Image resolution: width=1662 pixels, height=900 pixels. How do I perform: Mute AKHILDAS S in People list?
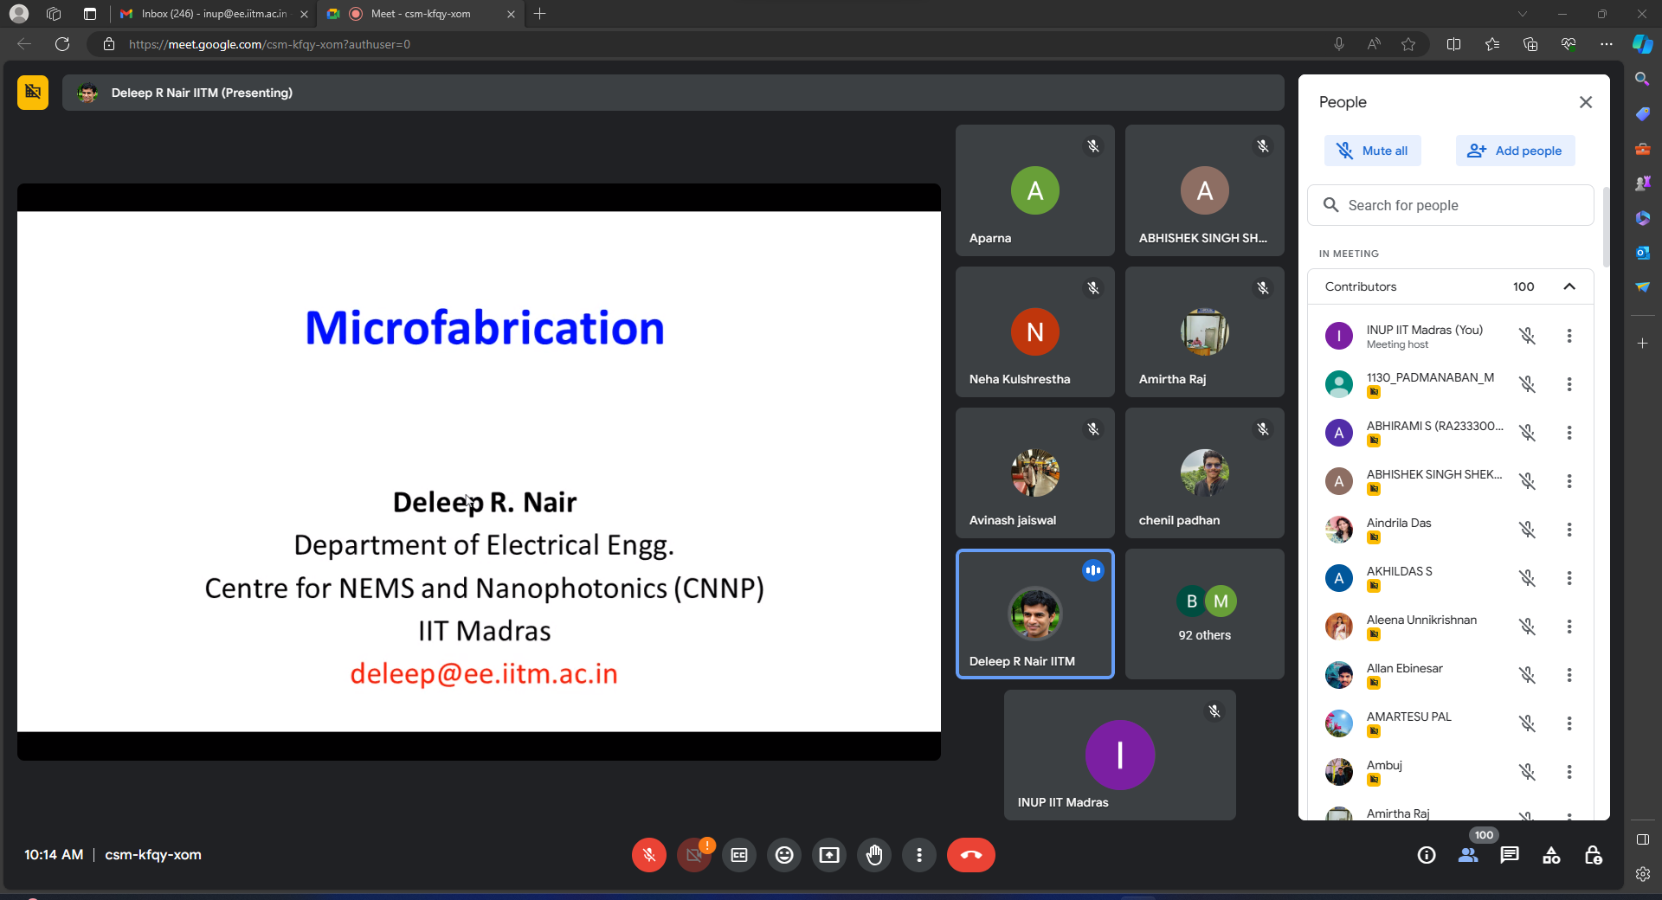(1528, 578)
